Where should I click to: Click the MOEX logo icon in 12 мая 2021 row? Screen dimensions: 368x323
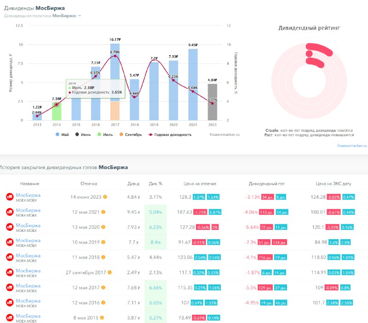coord(10,212)
